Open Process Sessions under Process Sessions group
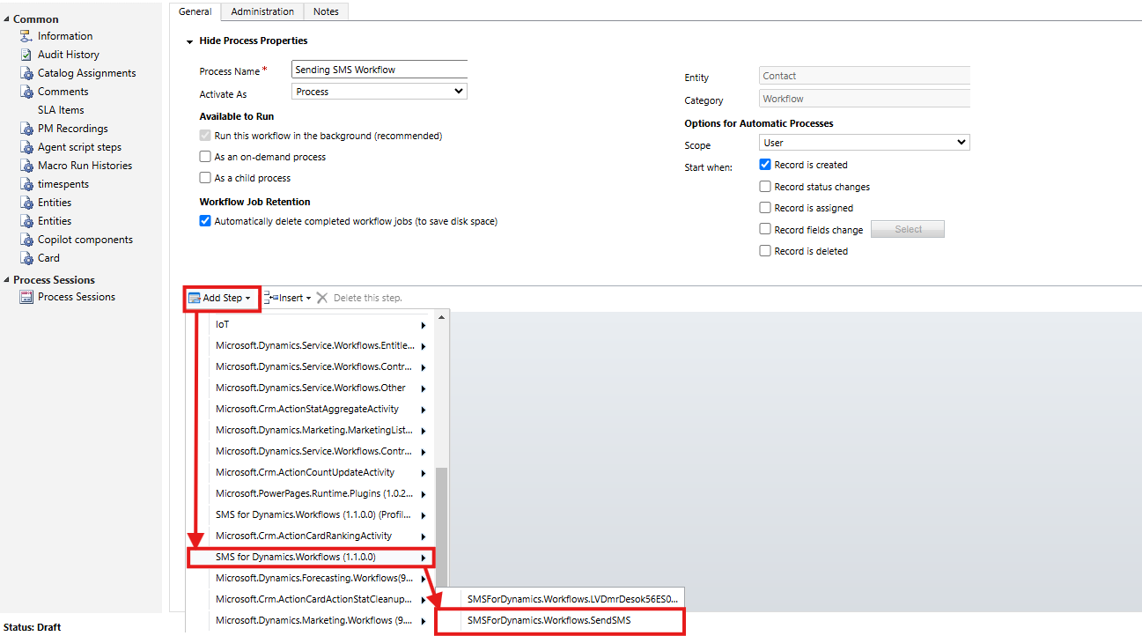The width and height of the screenshot is (1142, 636). click(x=74, y=296)
